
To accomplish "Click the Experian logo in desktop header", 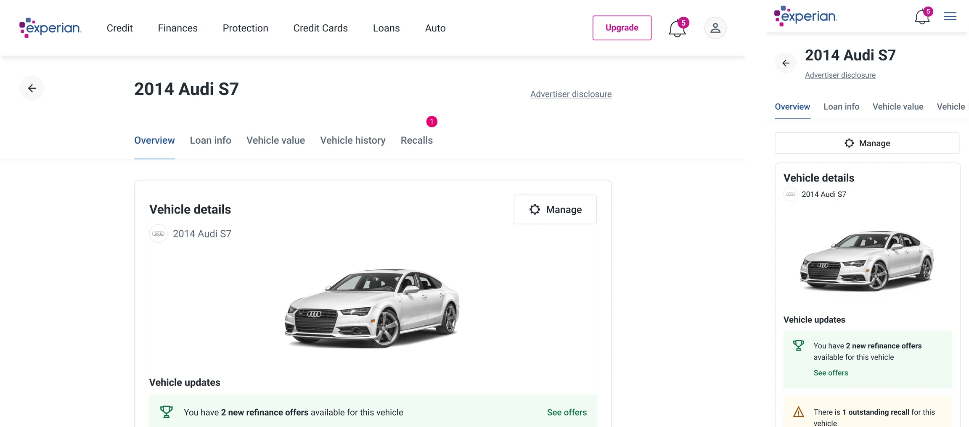I will (50, 28).
